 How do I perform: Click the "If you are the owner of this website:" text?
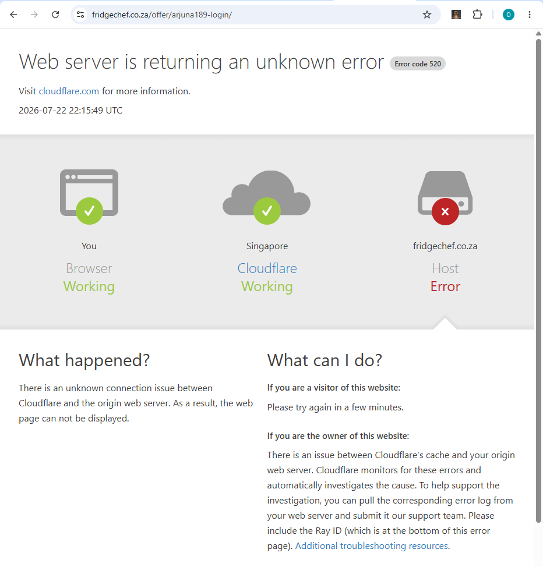tap(338, 436)
